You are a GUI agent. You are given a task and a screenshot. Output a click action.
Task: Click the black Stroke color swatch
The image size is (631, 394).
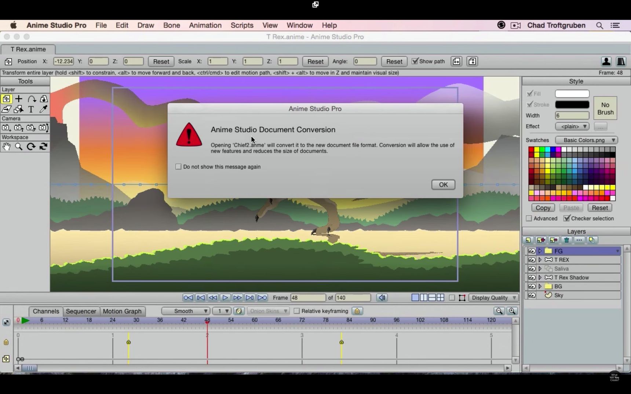(572, 104)
